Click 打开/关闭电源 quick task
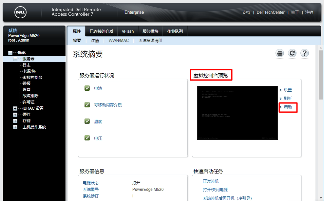324x201 pixels. coord(215,190)
